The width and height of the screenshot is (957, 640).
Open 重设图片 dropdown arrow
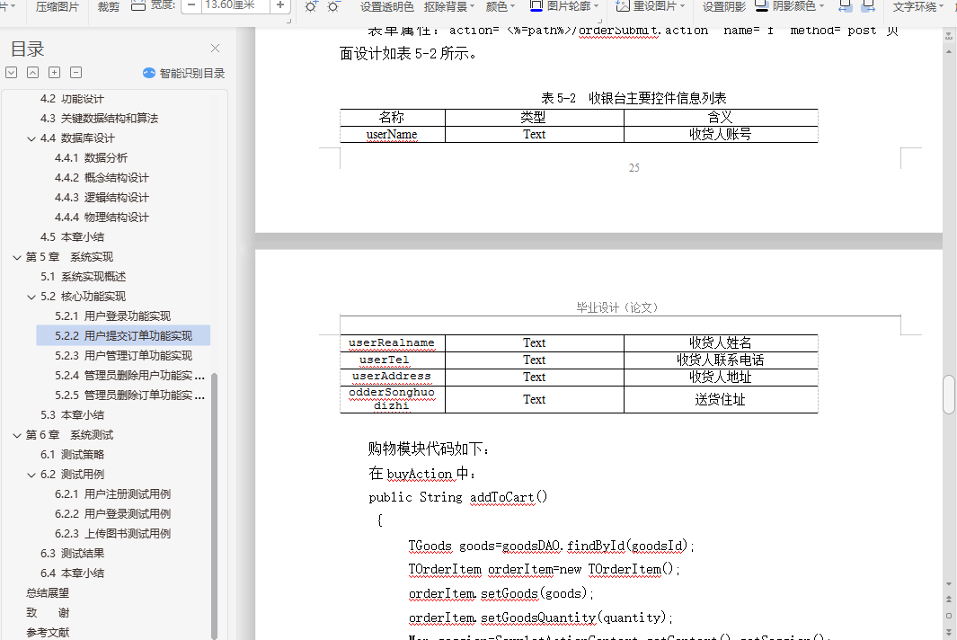coord(682,6)
